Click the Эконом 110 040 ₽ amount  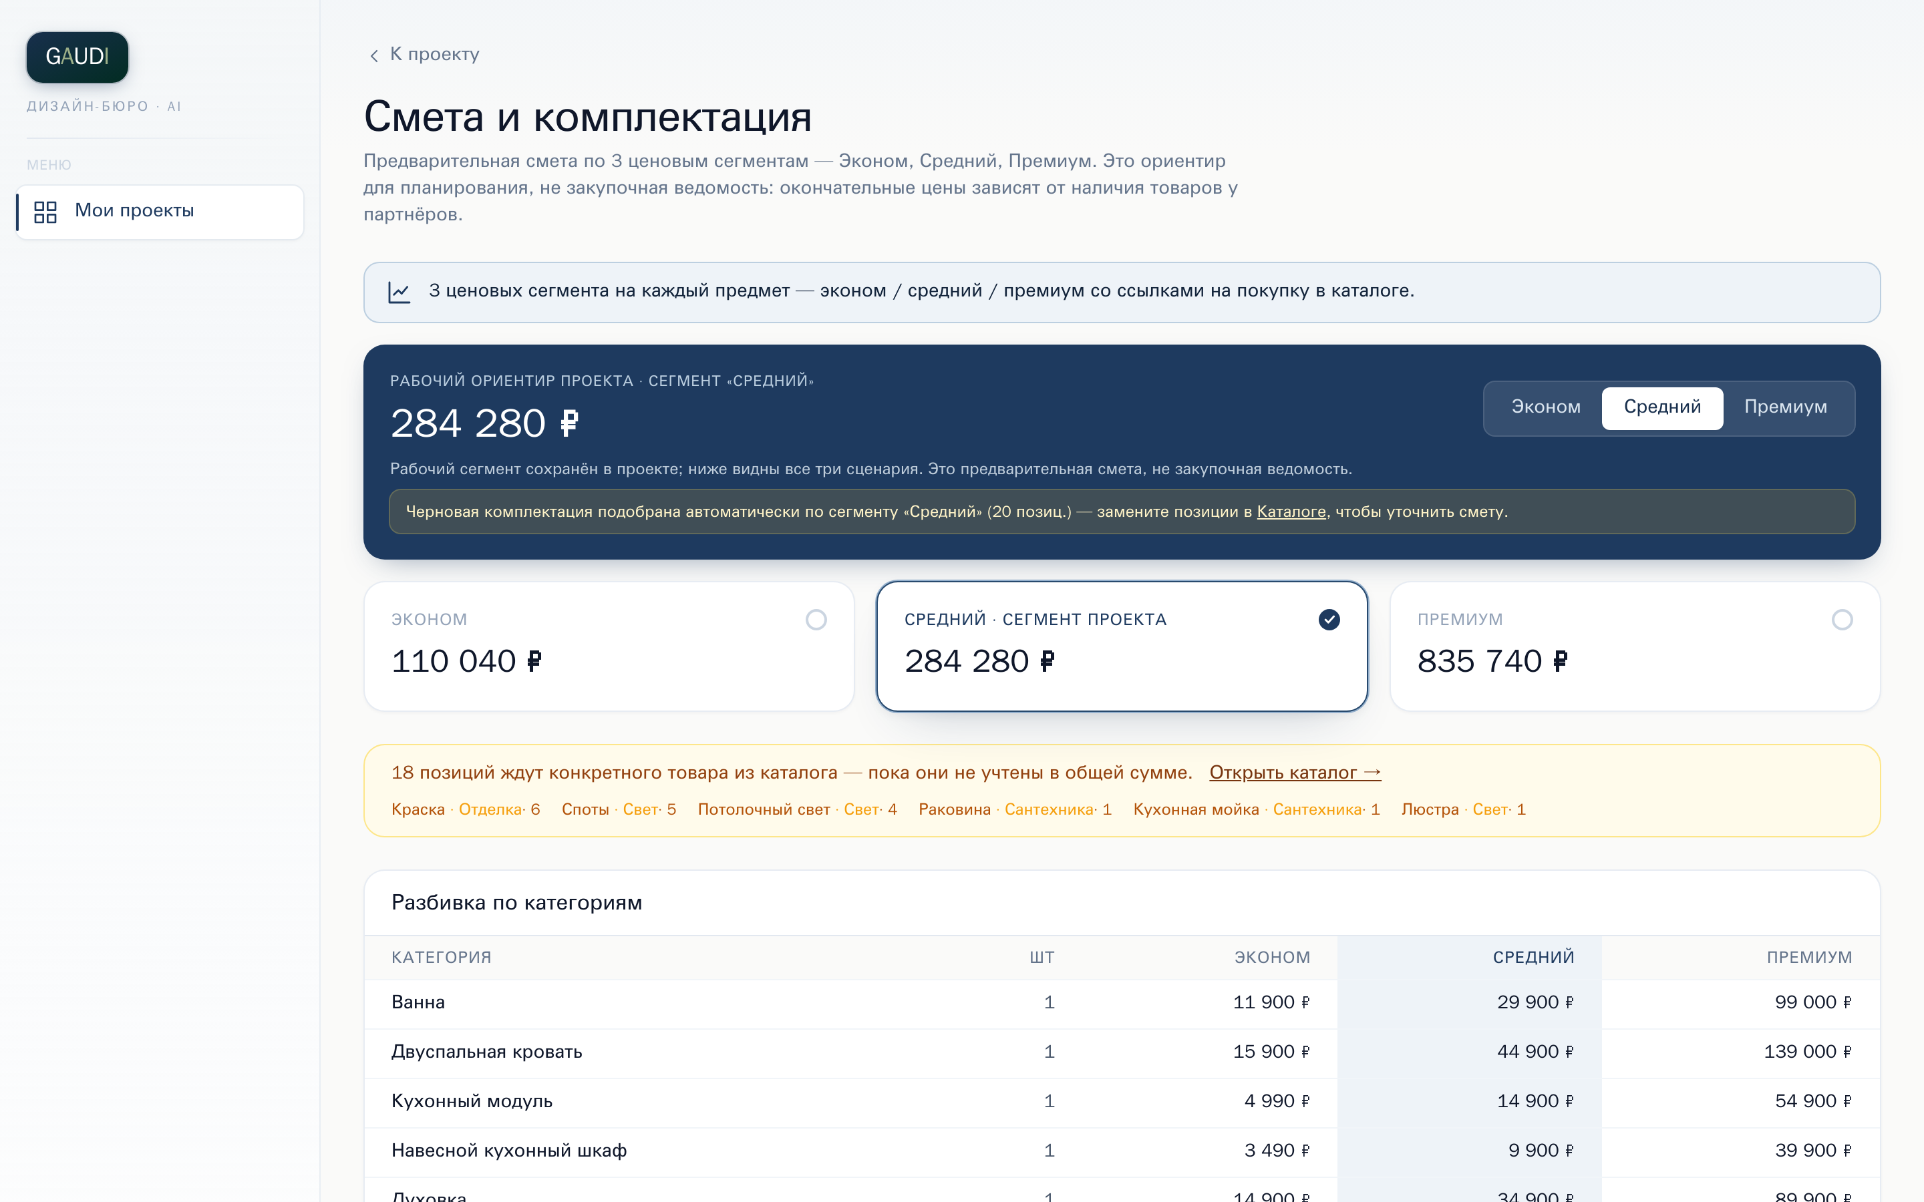pyautogui.click(x=467, y=661)
